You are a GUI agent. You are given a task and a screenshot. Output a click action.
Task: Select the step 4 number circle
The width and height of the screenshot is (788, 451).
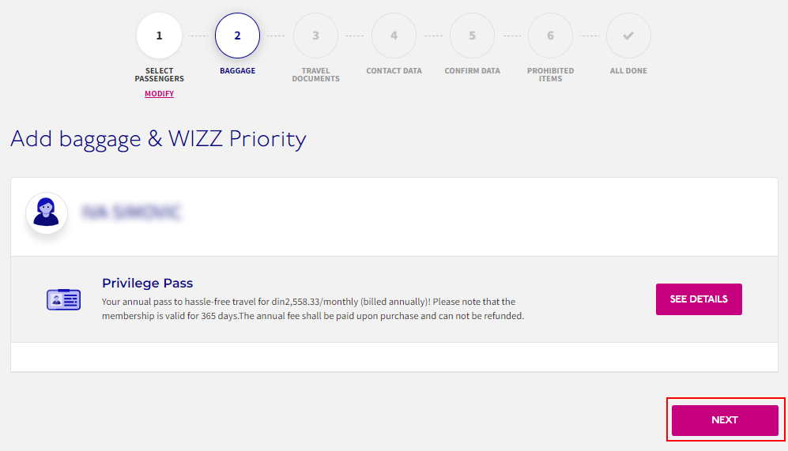tap(394, 36)
